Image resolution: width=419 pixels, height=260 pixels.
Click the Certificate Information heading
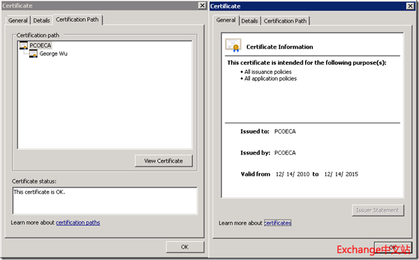(x=279, y=47)
